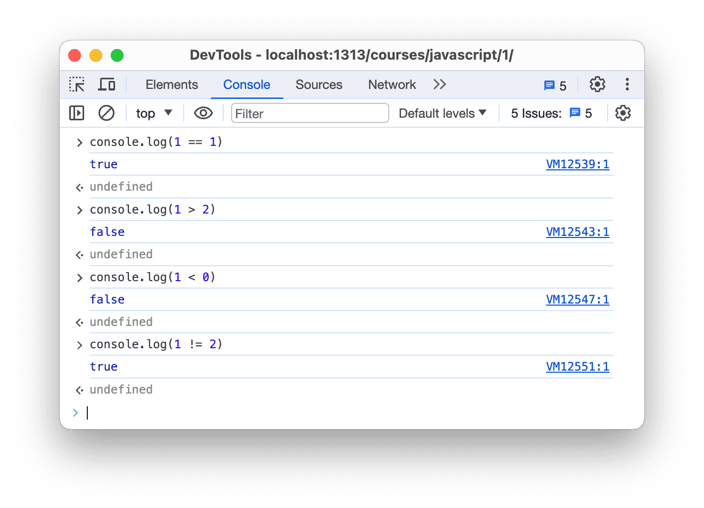
Task: Open the VM12539:1 source link
Action: pyautogui.click(x=577, y=164)
